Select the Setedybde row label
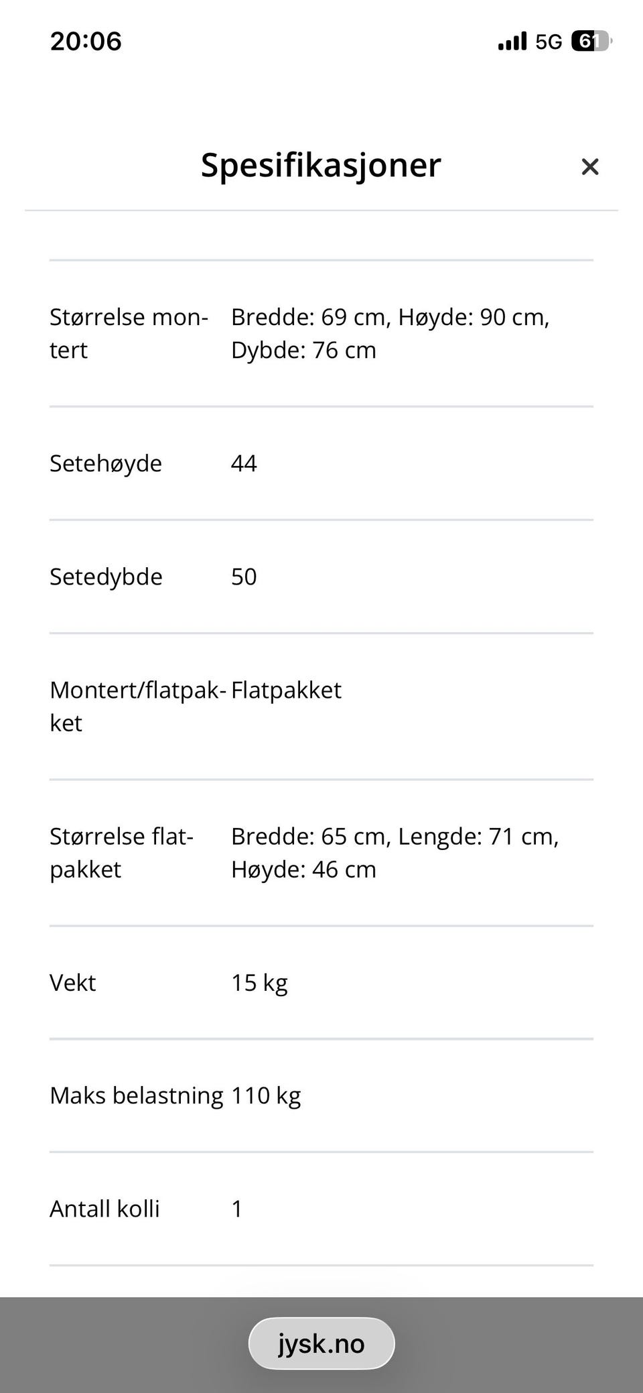This screenshot has width=643, height=1393. click(106, 577)
